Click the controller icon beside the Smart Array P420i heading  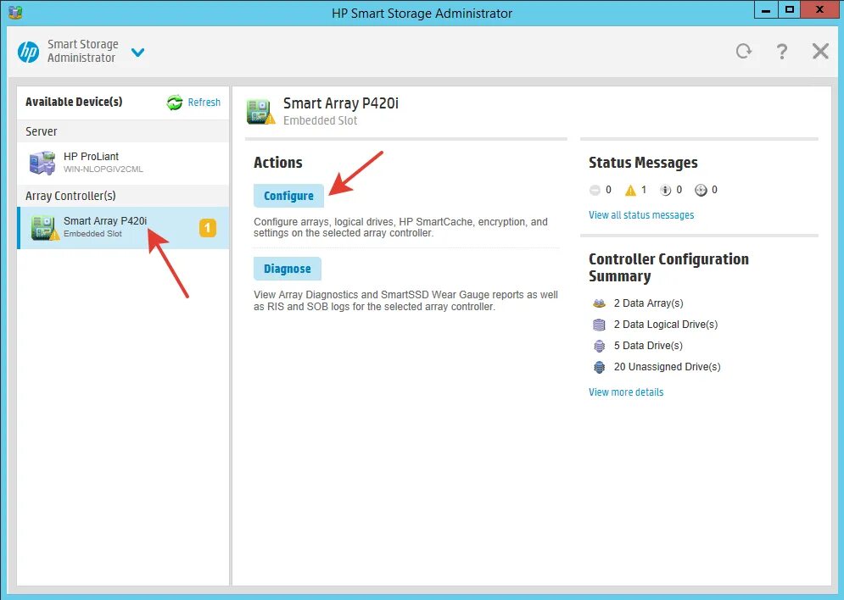260,111
